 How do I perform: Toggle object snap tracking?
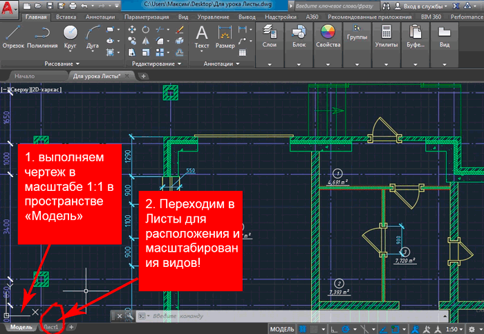(383, 329)
